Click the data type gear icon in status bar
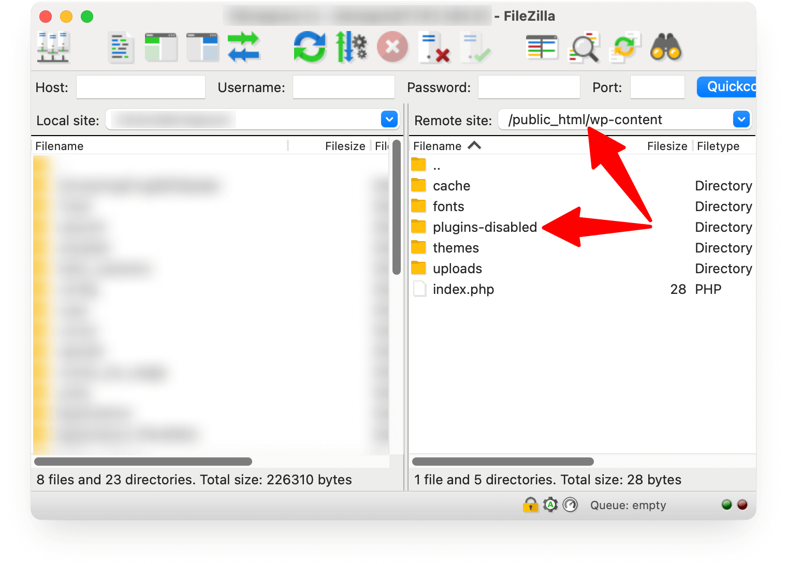 (550, 504)
